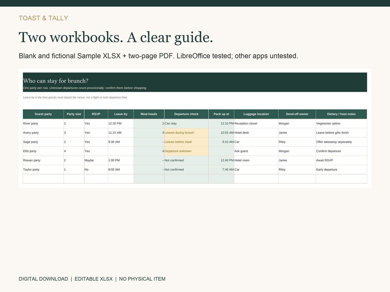
Task: Click the Pack up at header
Action: [221, 114]
